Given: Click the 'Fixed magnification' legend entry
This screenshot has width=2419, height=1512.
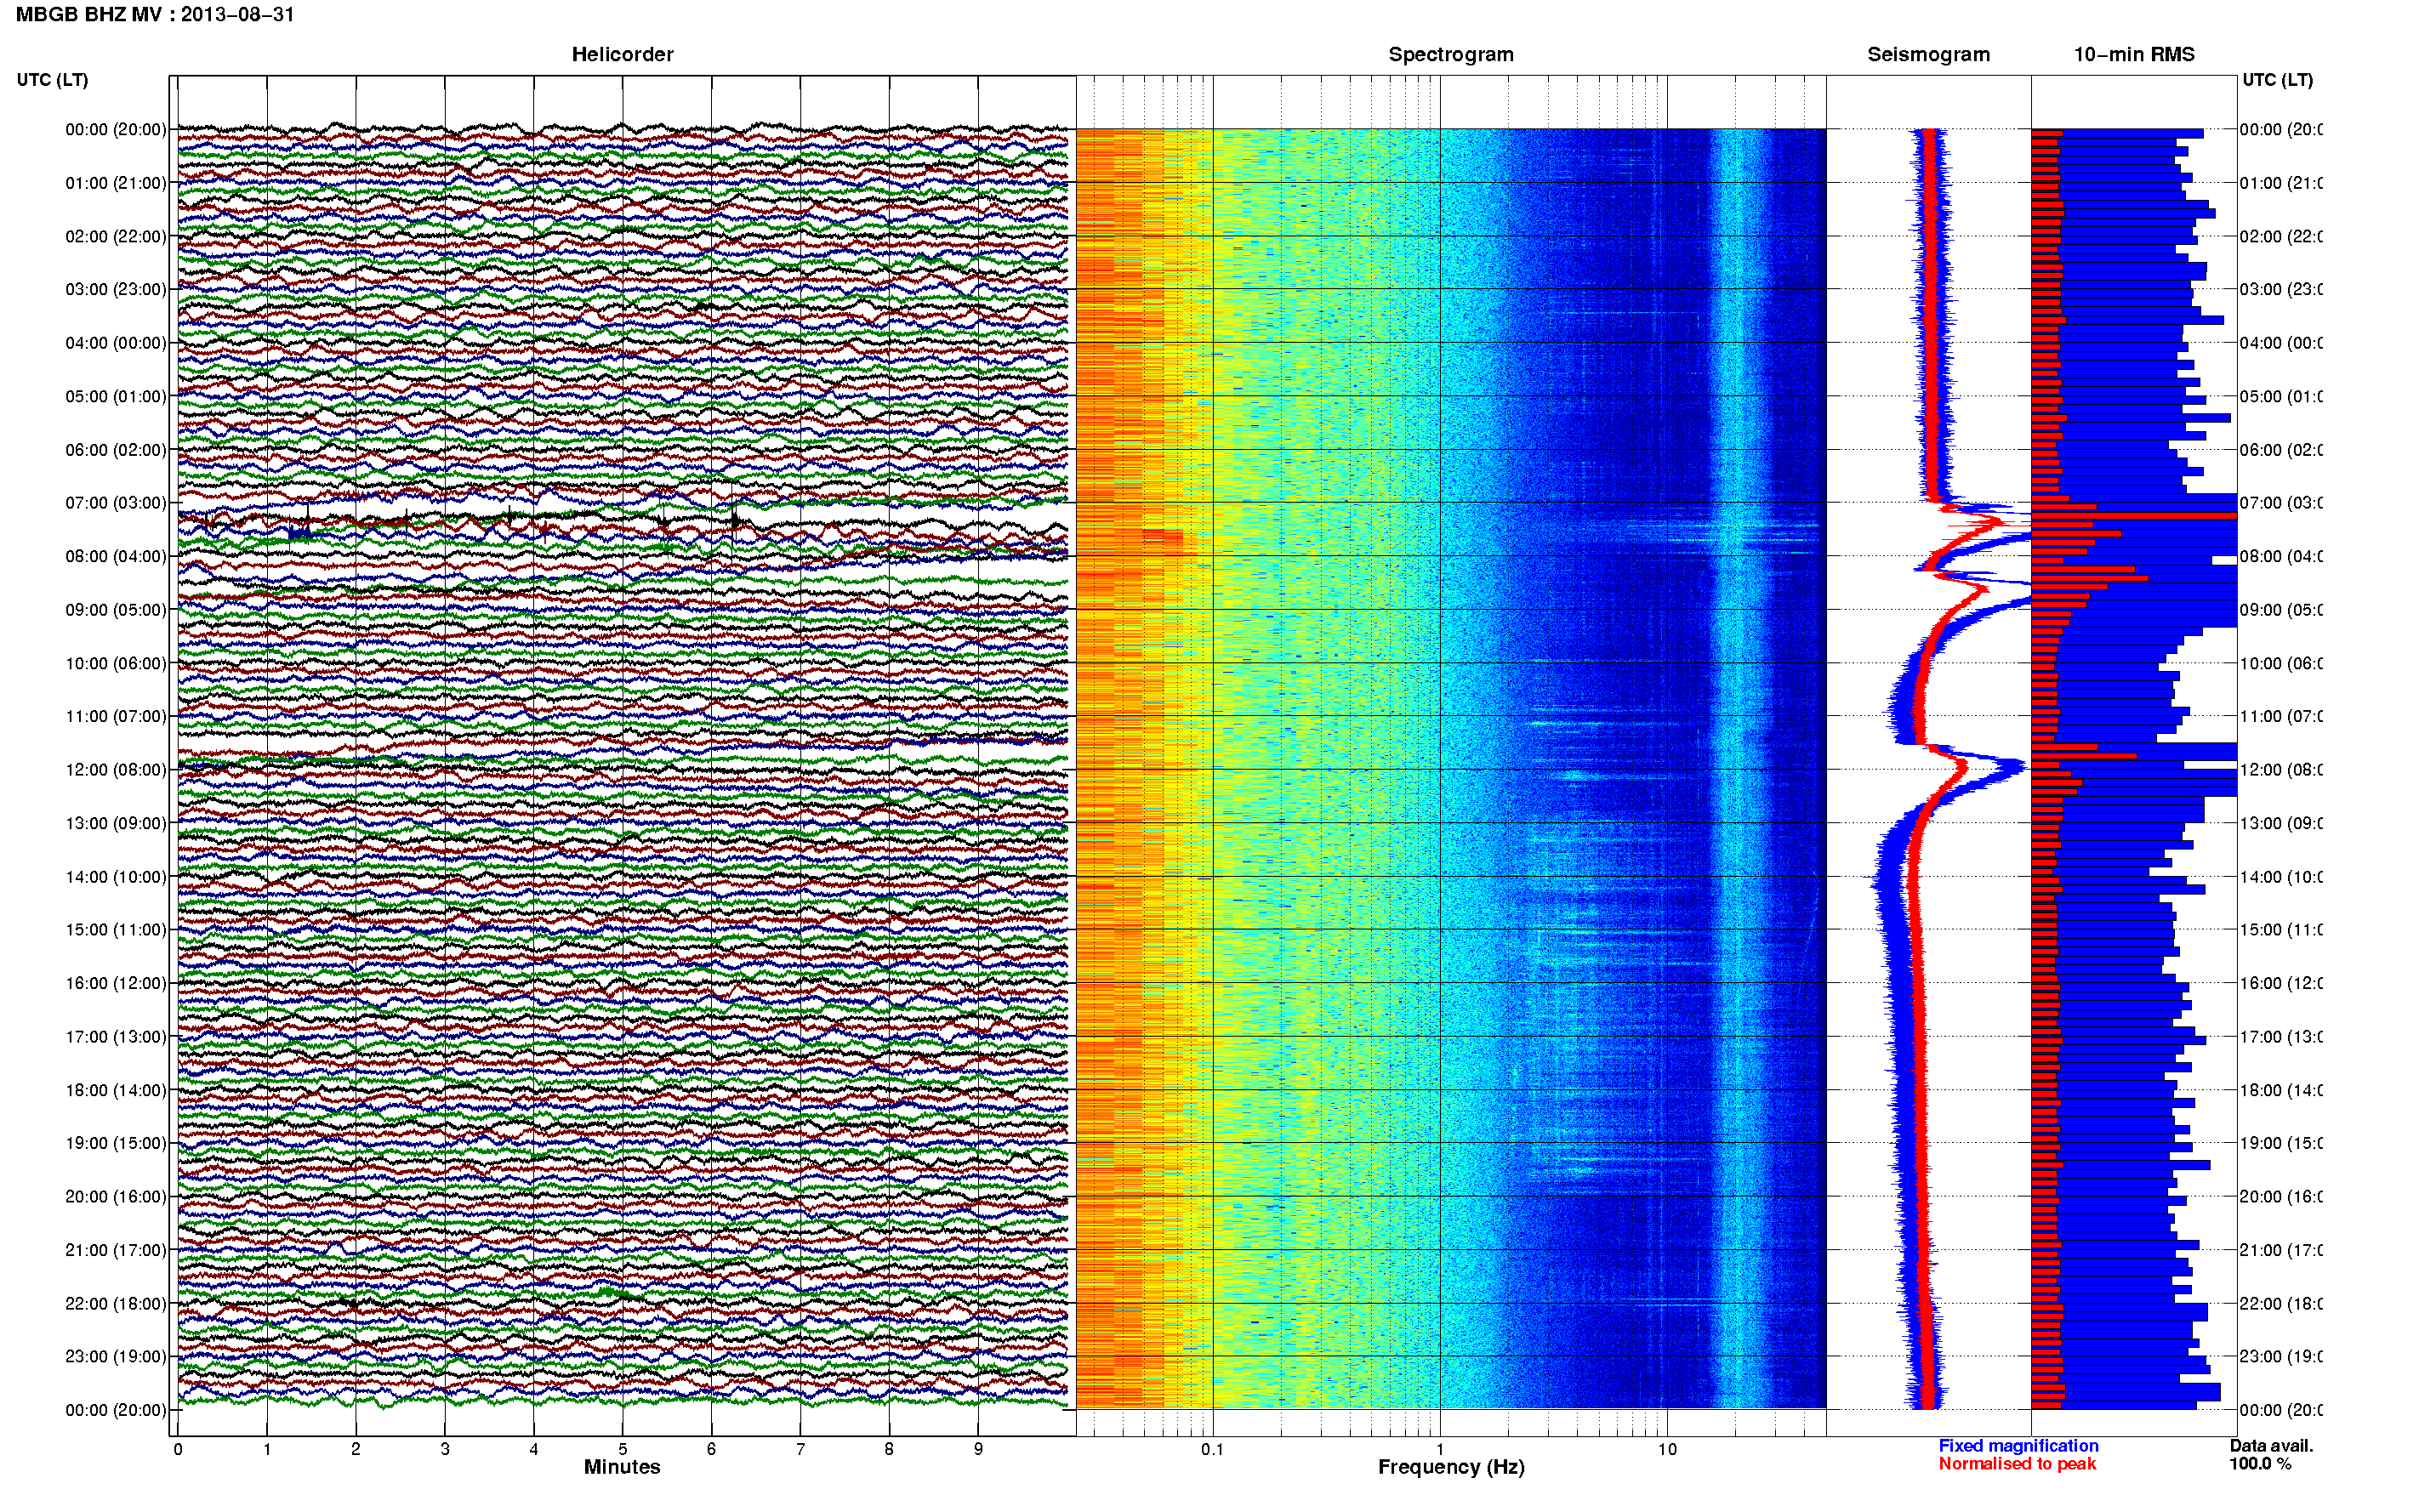Looking at the screenshot, I should click(x=2018, y=1446).
